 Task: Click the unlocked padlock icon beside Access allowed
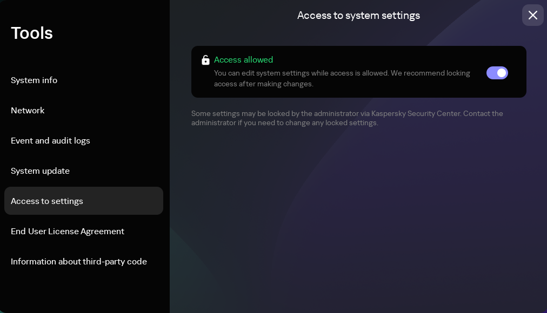(x=205, y=60)
